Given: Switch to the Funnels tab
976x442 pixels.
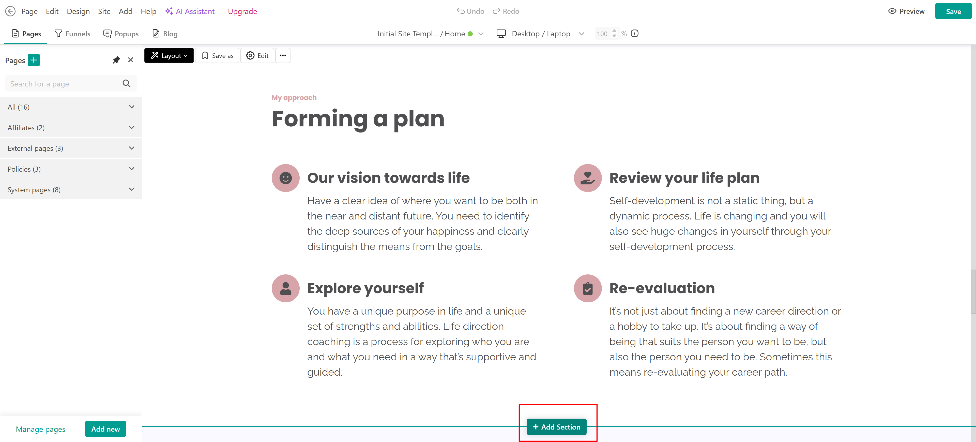Looking at the screenshot, I should (72, 34).
